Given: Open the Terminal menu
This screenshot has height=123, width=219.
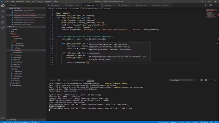Looking at the screenshot, I should (48, 1).
